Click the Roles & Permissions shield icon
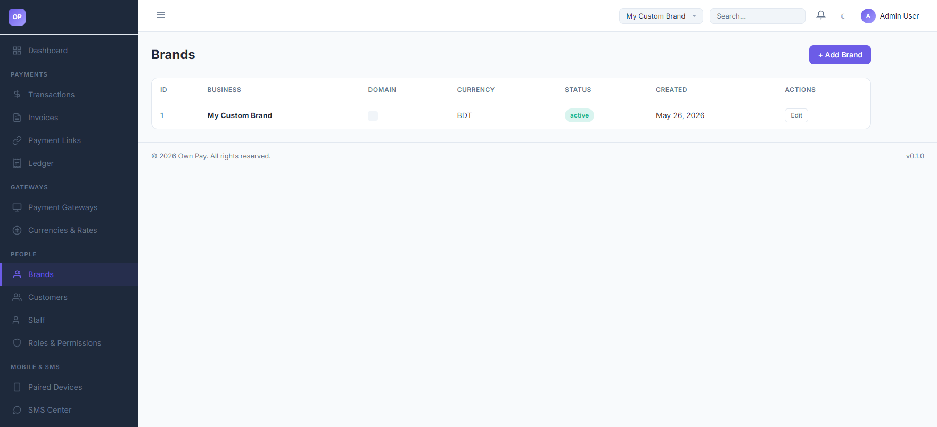 (17, 343)
